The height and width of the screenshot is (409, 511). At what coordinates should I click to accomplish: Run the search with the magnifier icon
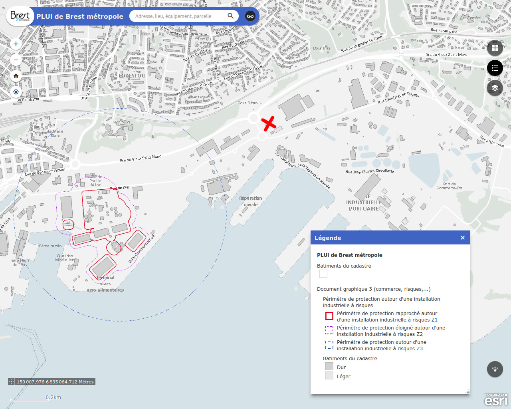[231, 16]
